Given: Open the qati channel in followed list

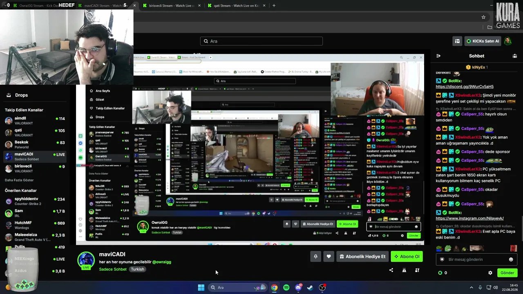Looking at the screenshot, I should point(35,133).
